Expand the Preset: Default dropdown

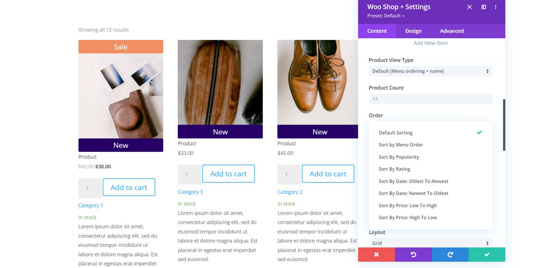[386, 16]
